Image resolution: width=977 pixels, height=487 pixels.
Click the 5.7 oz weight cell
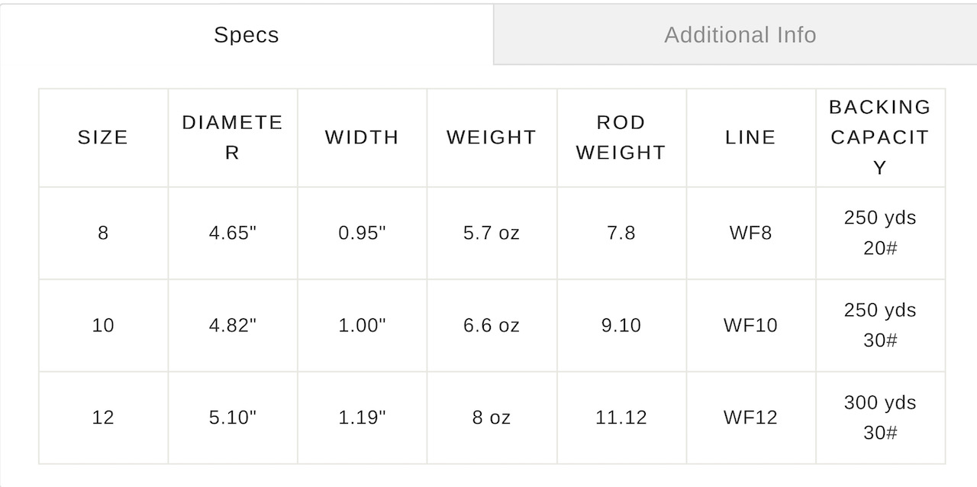click(492, 233)
